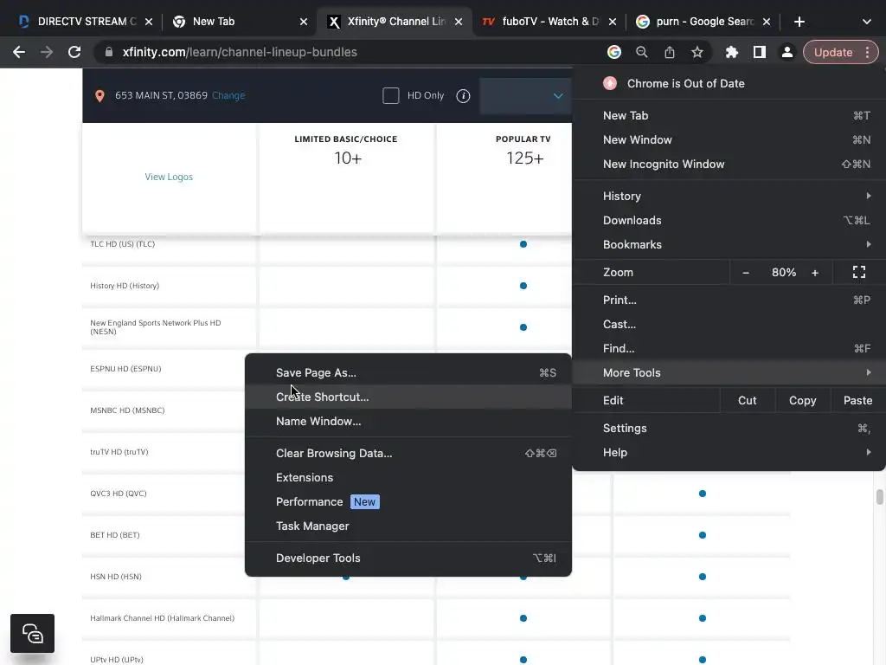The width and height of the screenshot is (886, 665).
Task: Open the zoom magnifier in address bar
Action: click(641, 52)
